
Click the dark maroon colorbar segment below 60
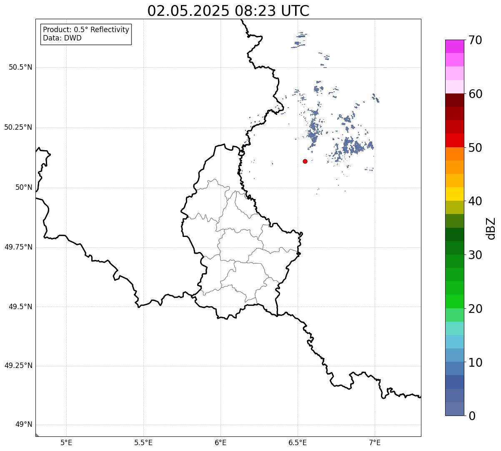[454, 100]
